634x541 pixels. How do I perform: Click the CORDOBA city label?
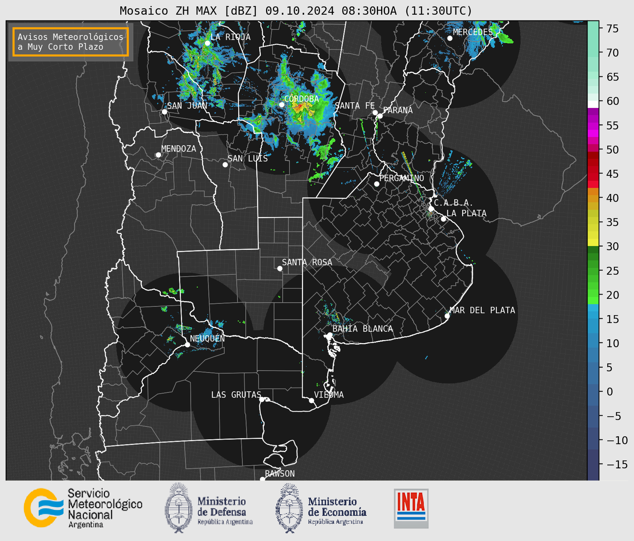301,99
